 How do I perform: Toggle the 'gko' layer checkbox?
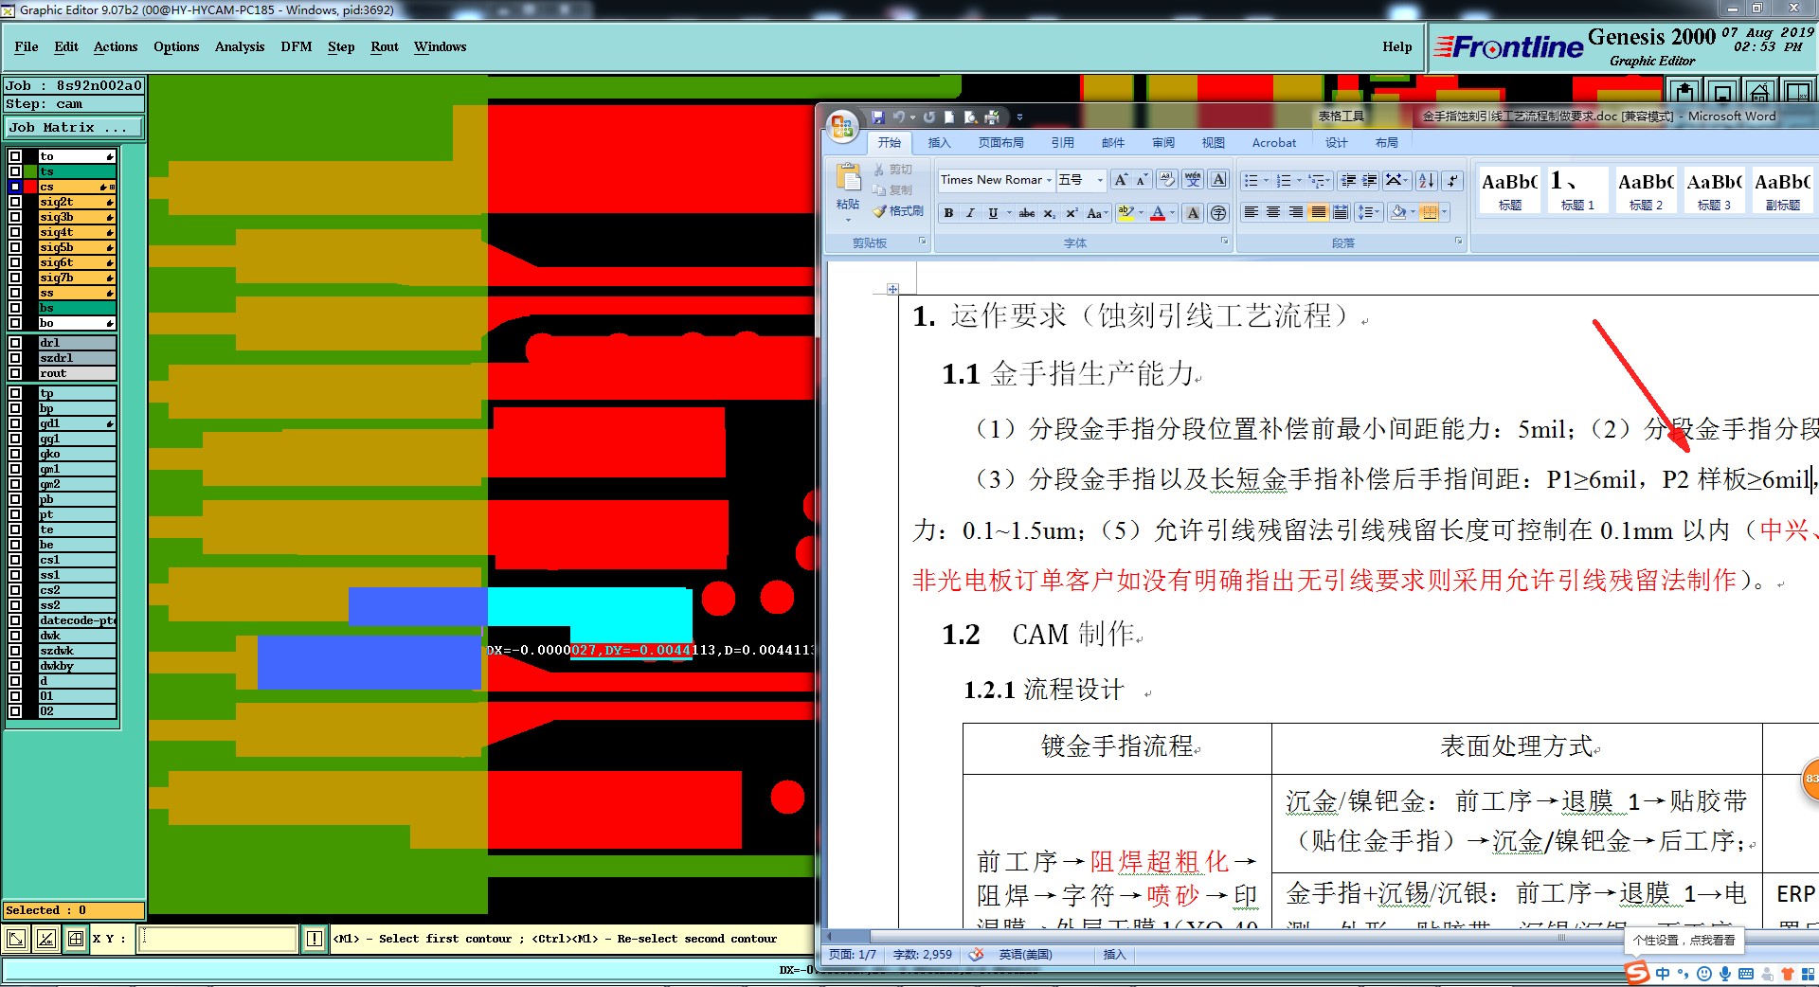[x=15, y=454]
